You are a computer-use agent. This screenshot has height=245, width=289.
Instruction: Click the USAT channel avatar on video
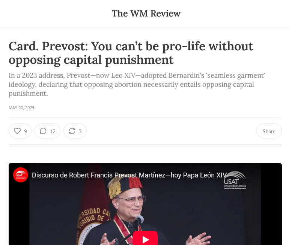coord(21,175)
